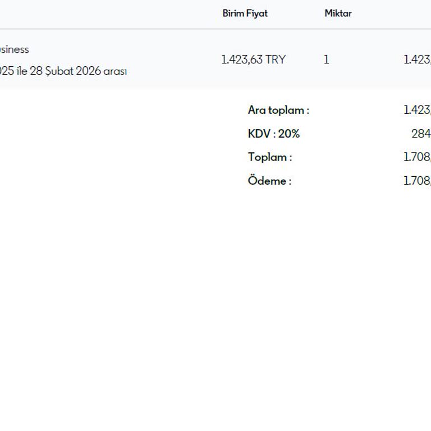Viewport: 431px width, 431px height.
Task: Click the 'KDV : 20%' label
Action: pos(274,134)
